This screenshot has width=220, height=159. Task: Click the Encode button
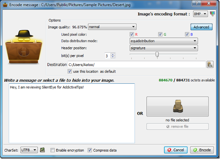(x=202, y=150)
